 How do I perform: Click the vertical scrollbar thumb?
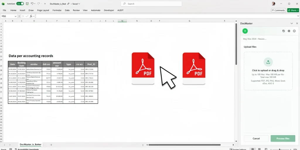click(236, 44)
